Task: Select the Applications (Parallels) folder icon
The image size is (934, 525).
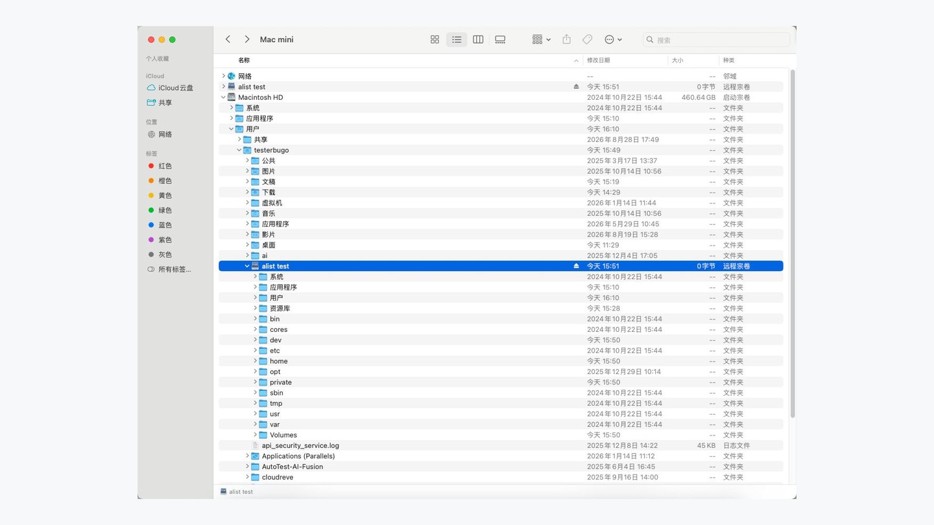Action: pos(256,456)
